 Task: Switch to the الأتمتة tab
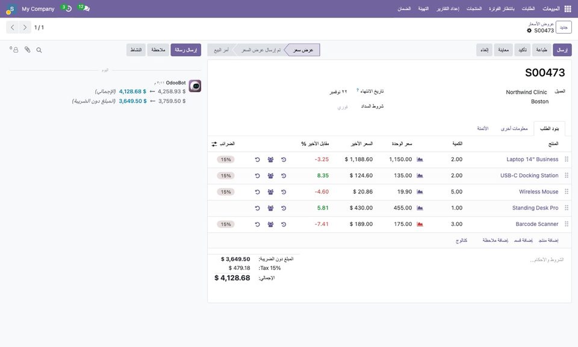[482, 128]
